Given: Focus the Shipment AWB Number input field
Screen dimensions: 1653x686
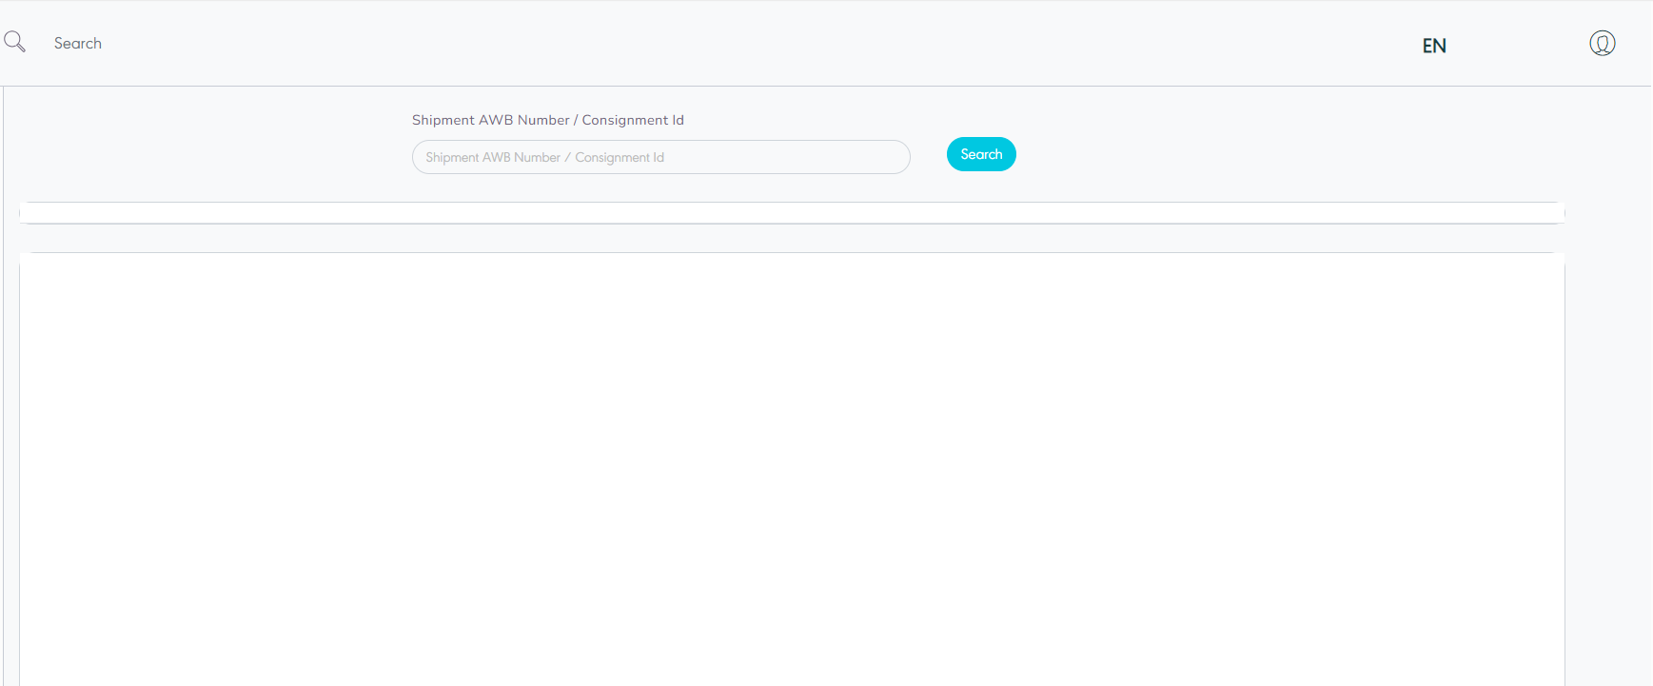Looking at the screenshot, I should pos(660,157).
